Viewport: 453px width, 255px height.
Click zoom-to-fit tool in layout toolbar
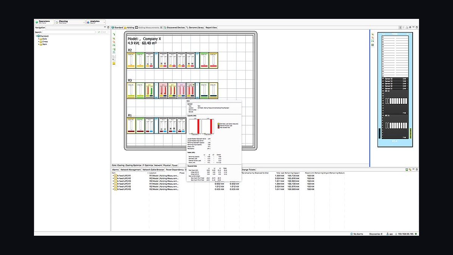click(114, 45)
